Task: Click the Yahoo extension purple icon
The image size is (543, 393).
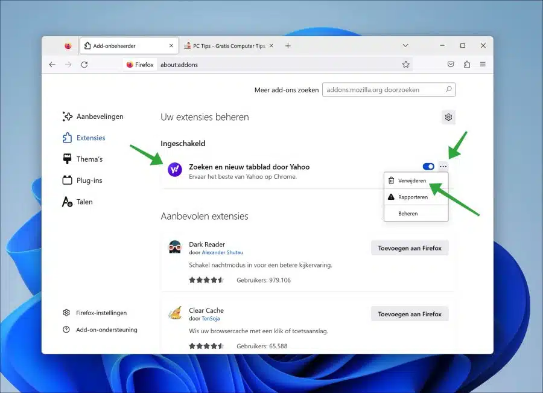Action: [175, 170]
